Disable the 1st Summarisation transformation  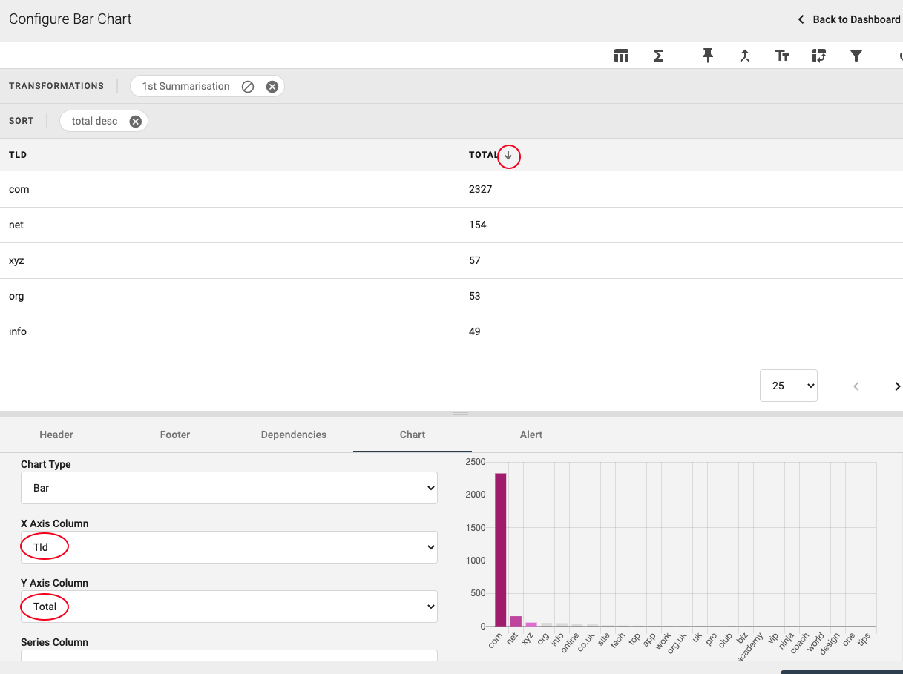[x=248, y=87]
